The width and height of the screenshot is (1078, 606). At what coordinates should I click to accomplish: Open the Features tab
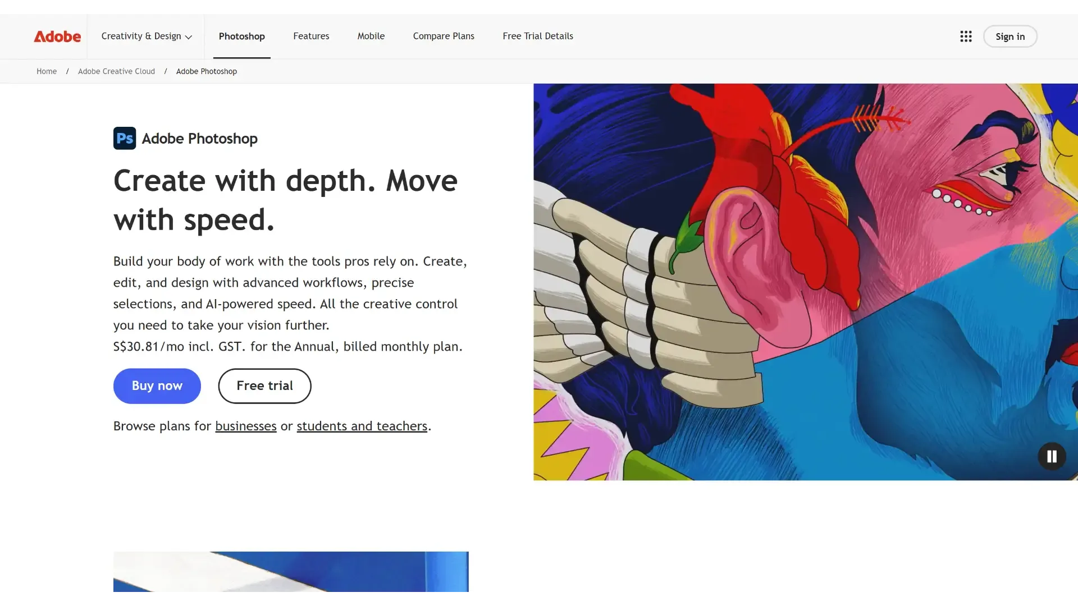pyautogui.click(x=311, y=36)
